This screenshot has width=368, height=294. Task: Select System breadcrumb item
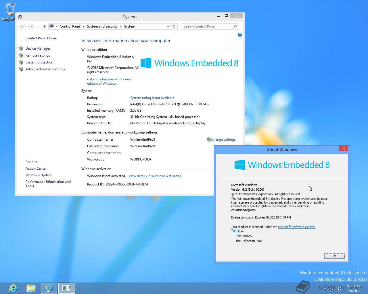tap(130, 26)
